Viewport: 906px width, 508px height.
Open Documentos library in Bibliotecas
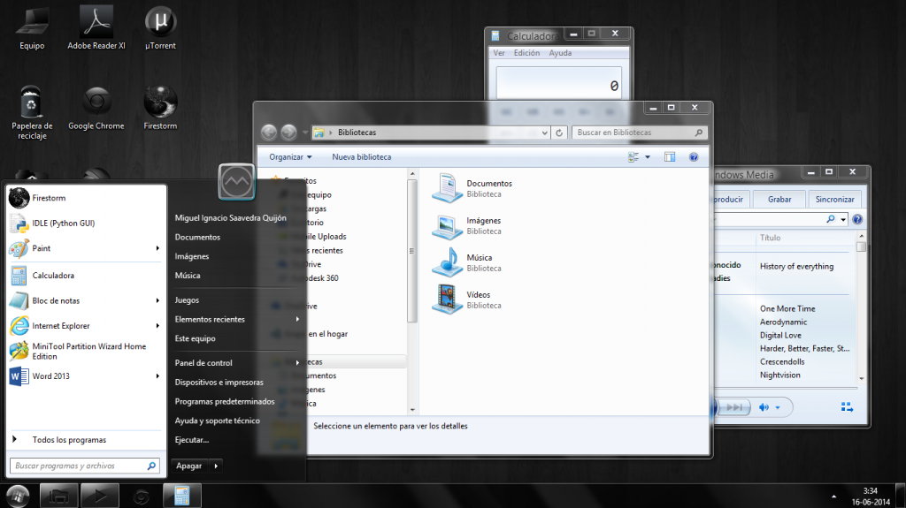472,188
